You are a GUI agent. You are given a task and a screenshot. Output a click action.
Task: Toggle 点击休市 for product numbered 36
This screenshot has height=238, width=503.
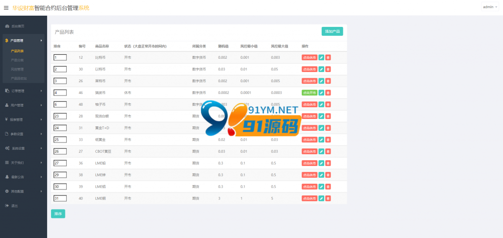(309, 163)
